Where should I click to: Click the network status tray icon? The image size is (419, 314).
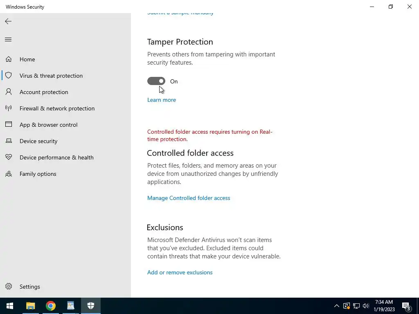pos(356,306)
